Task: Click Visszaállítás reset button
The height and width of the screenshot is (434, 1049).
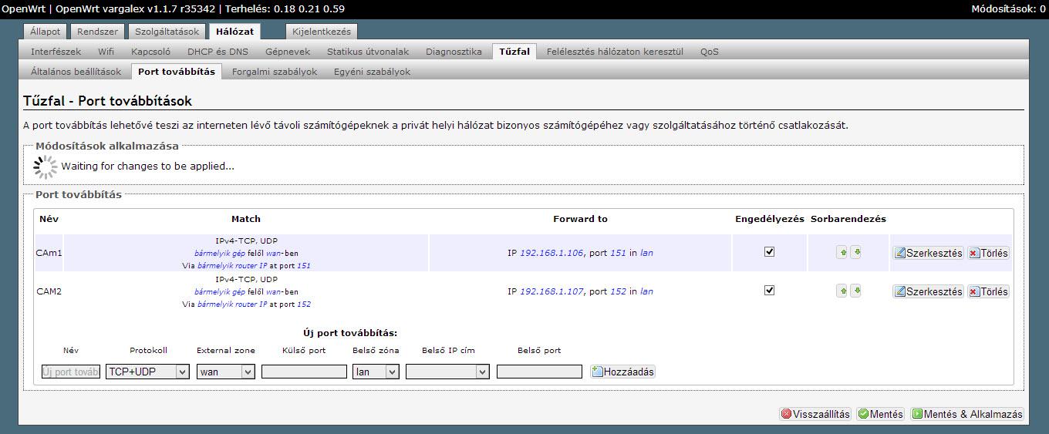Action: (x=815, y=414)
